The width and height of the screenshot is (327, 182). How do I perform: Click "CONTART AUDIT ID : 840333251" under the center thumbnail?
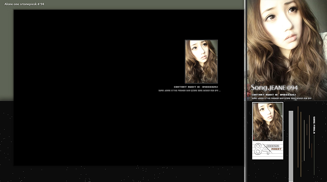(196, 87)
